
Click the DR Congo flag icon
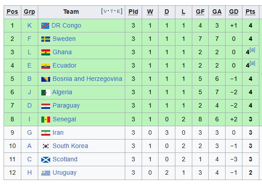[x=45, y=26]
